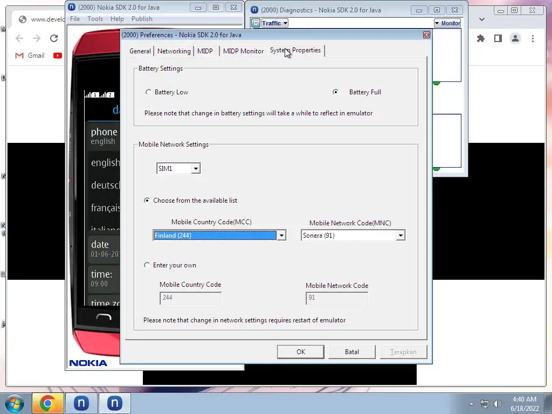The width and height of the screenshot is (552, 414).
Task: Switch to the MIDP tab
Action: coord(205,51)
